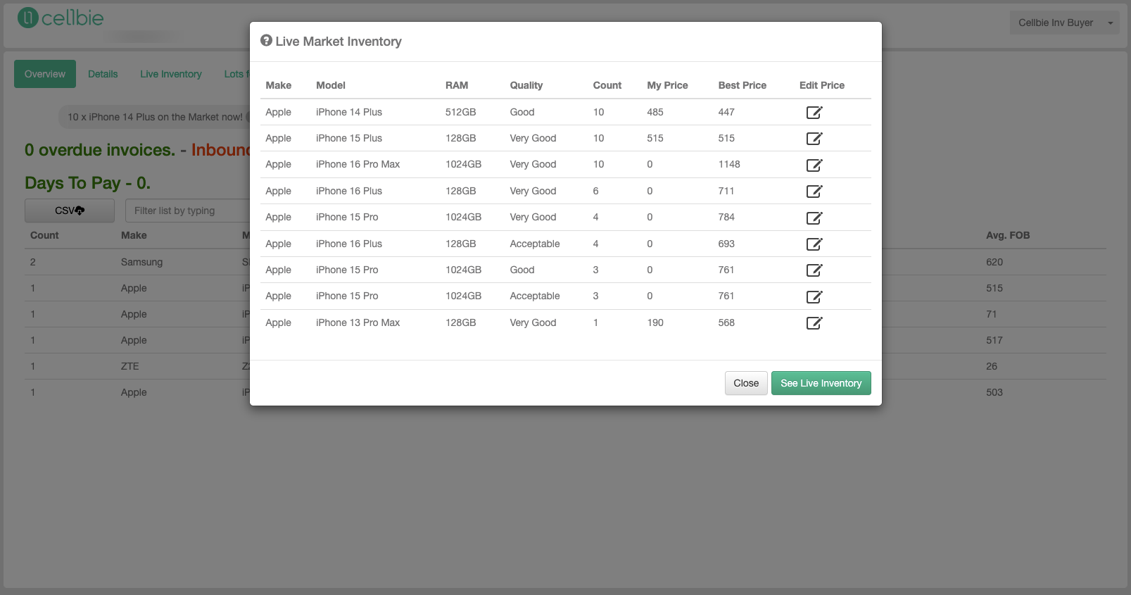The height and width of the screenshot is (595, 1131).
Task: Click the Best Price column header
Action: tap(742, 85)
